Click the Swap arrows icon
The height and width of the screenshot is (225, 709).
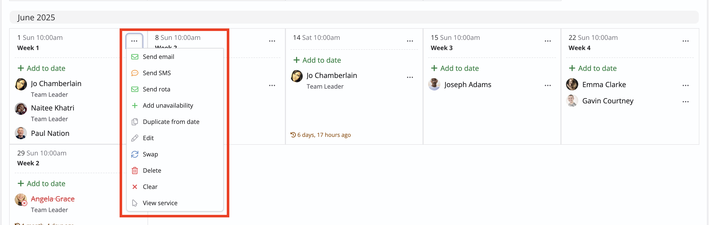135,154
